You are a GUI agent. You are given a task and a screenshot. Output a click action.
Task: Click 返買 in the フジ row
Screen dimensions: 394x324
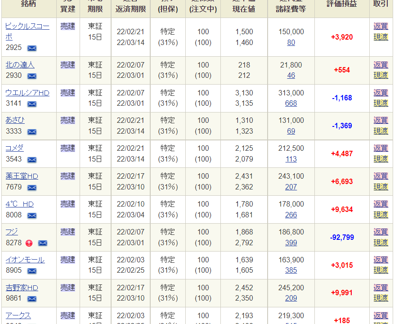click(x=381, y=232)
